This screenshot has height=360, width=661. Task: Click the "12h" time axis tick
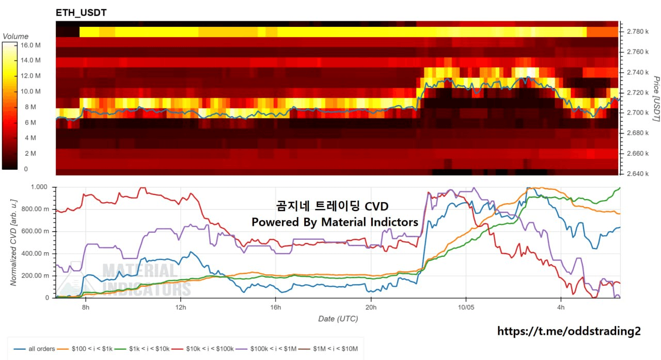click(181, 308)
